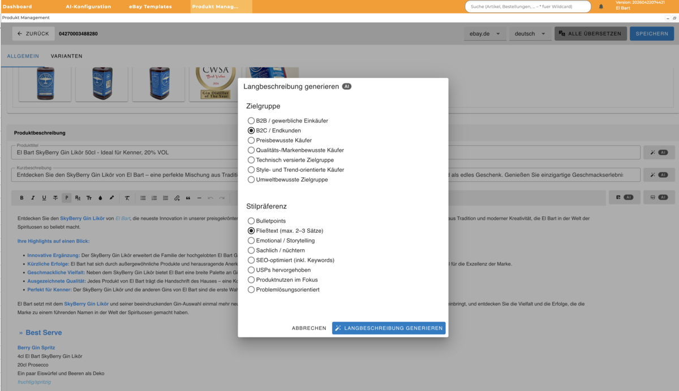Click the underline formatting icon
Viewport: 679px width, 391px height.
(44, 198)
